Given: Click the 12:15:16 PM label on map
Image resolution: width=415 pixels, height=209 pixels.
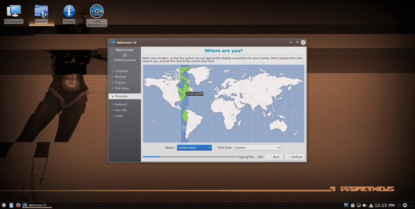Looking at the screenshot, I should (x=195, y=94).
